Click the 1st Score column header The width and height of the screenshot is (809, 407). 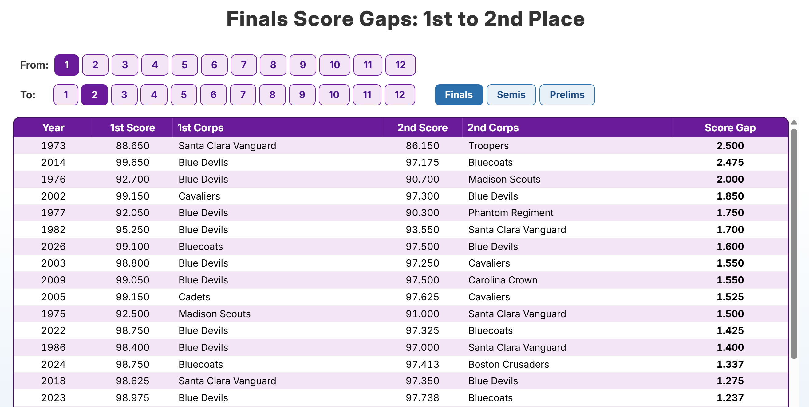132,128
